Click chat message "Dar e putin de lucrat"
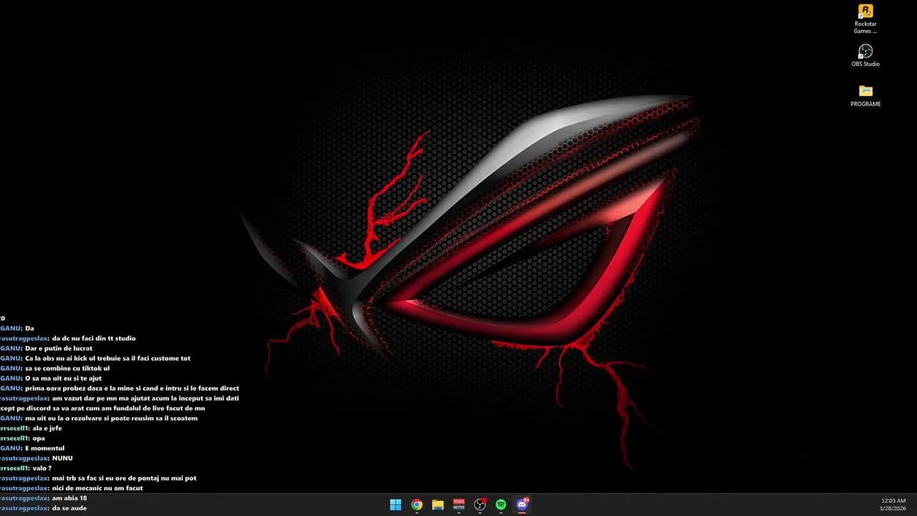This screenshot has height=516, width=917. 59,348
